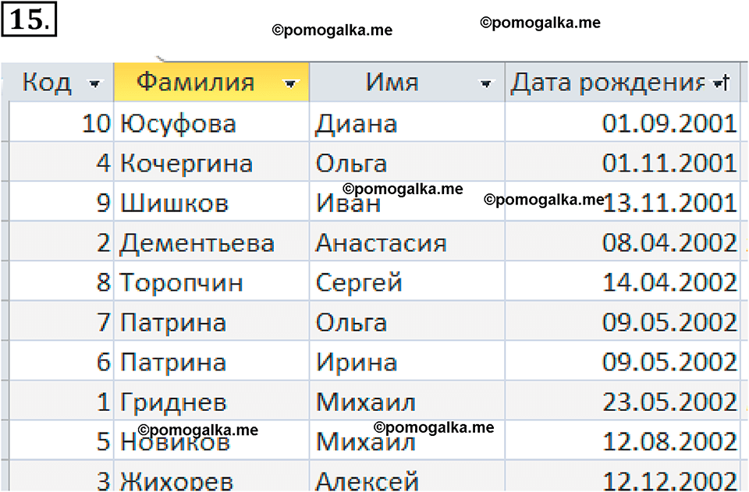Click the date cell 12.08.2002
This screenshot has width=749, height=492.
click(x=623, y=440)
